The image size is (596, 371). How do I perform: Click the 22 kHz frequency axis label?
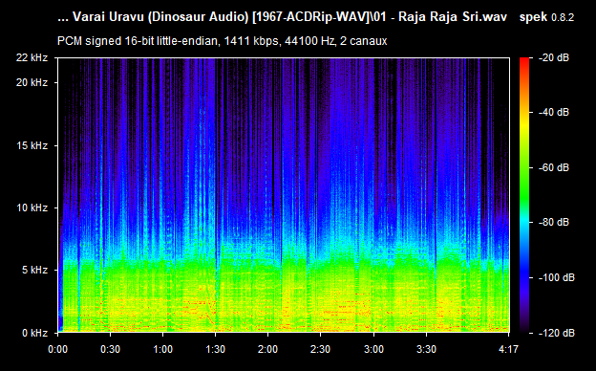coord(32,57)
